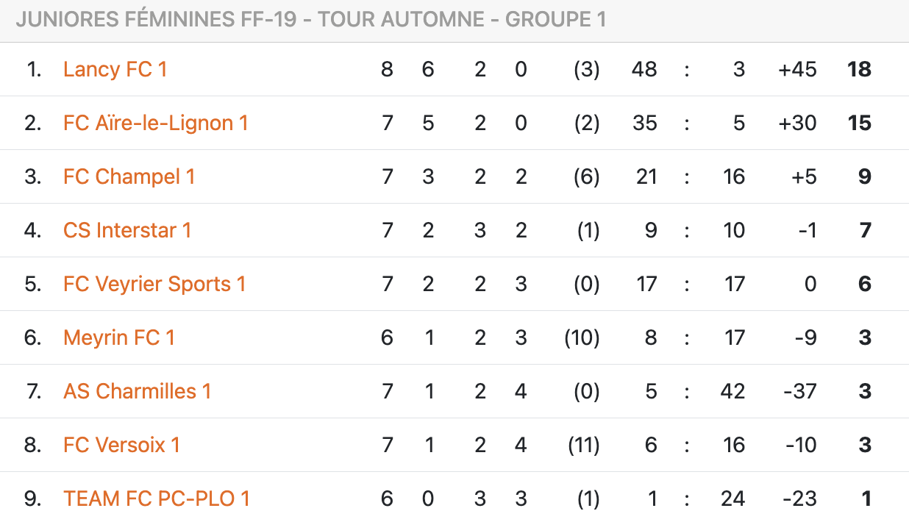Open the Lancy FC 1 team link
The width and height of the screenshot is (909, 522).
coord(115,69)
